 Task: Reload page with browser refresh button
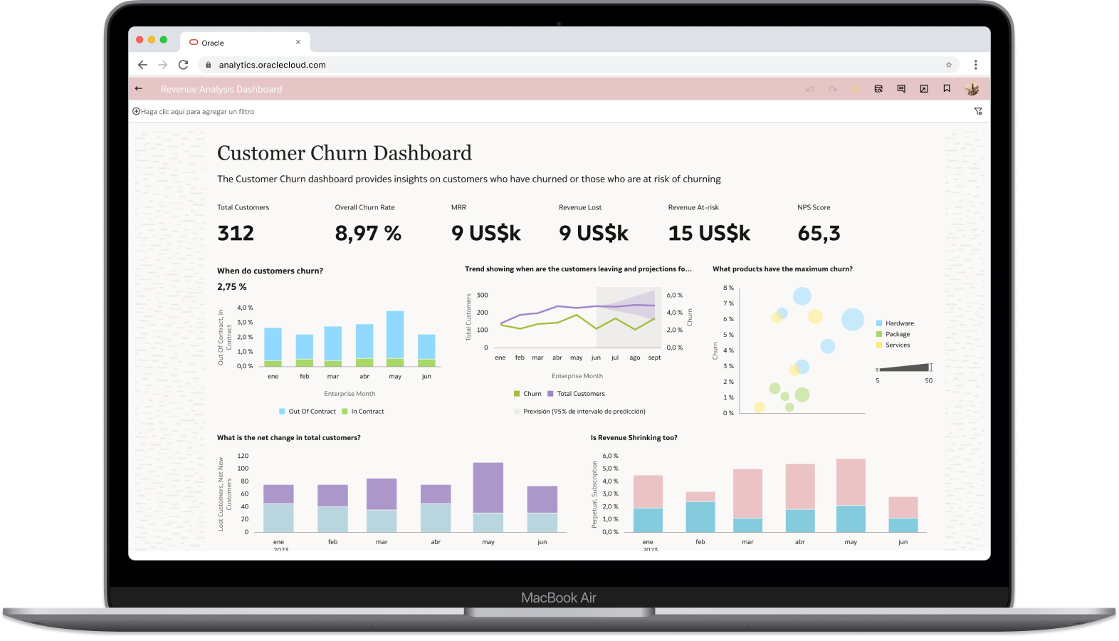(183, 65)
